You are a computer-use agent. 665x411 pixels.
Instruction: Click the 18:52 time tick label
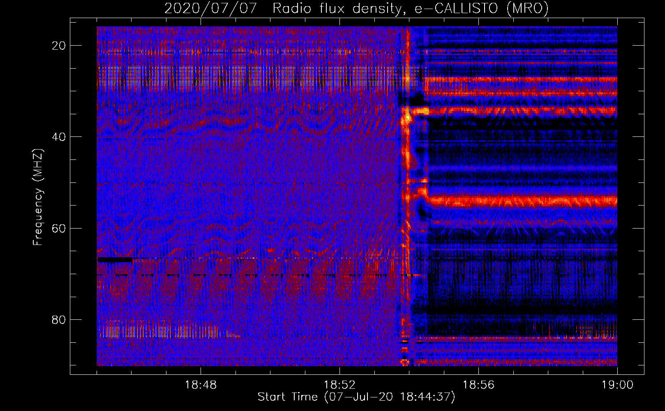339,385
